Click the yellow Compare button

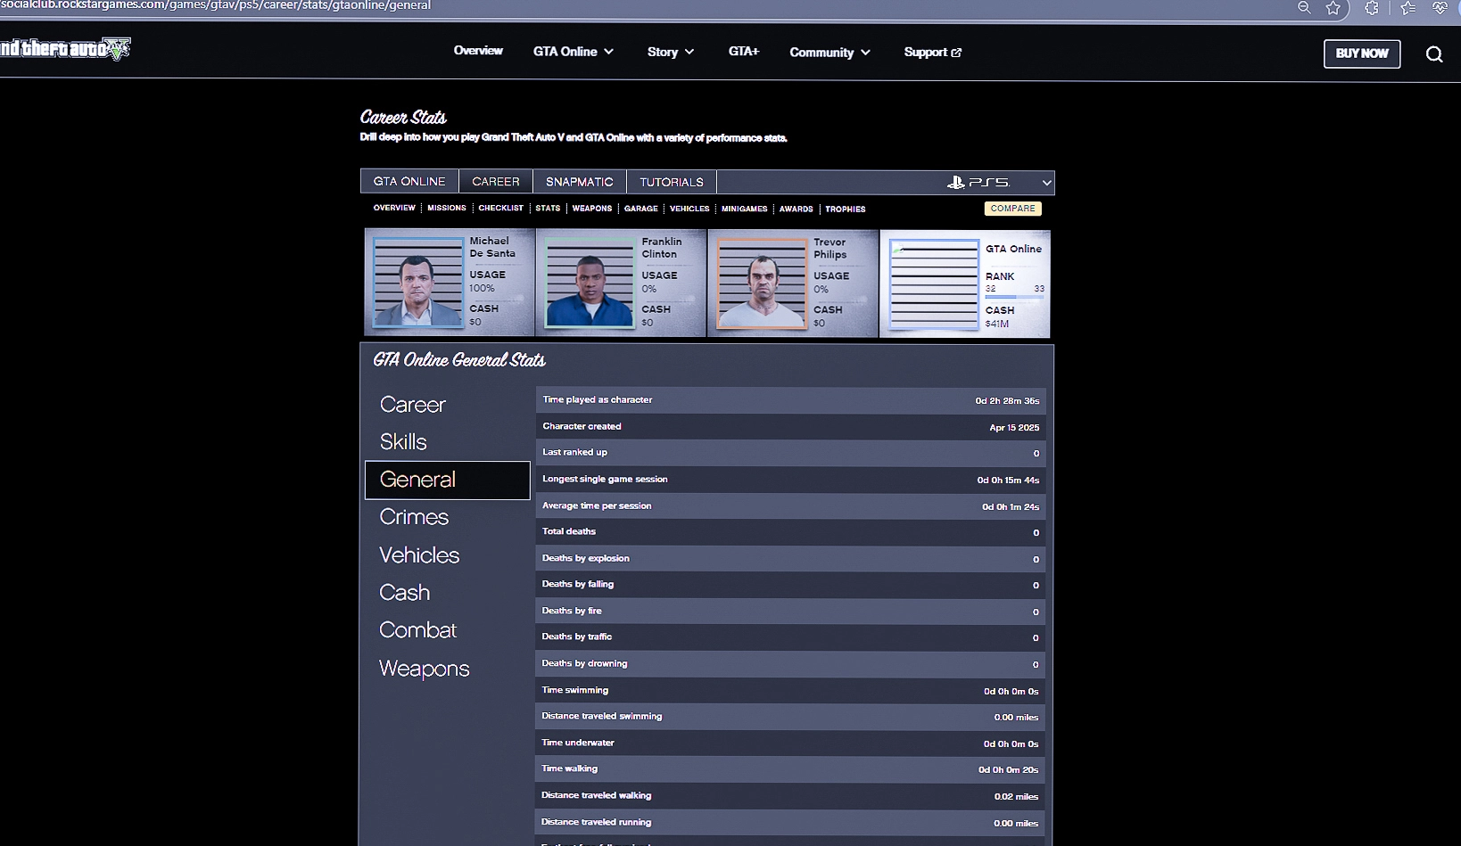point(1012,209)
